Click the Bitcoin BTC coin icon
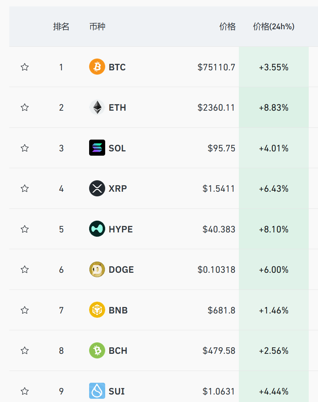This screenshot has width=318, height=402. (97, 67)
